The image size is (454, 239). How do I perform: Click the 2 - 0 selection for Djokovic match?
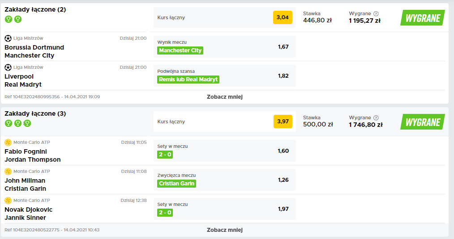click(165, 213)
